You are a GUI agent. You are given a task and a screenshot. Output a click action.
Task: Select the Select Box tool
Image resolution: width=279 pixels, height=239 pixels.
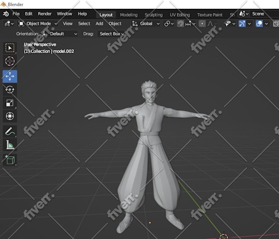click(10, 48)
